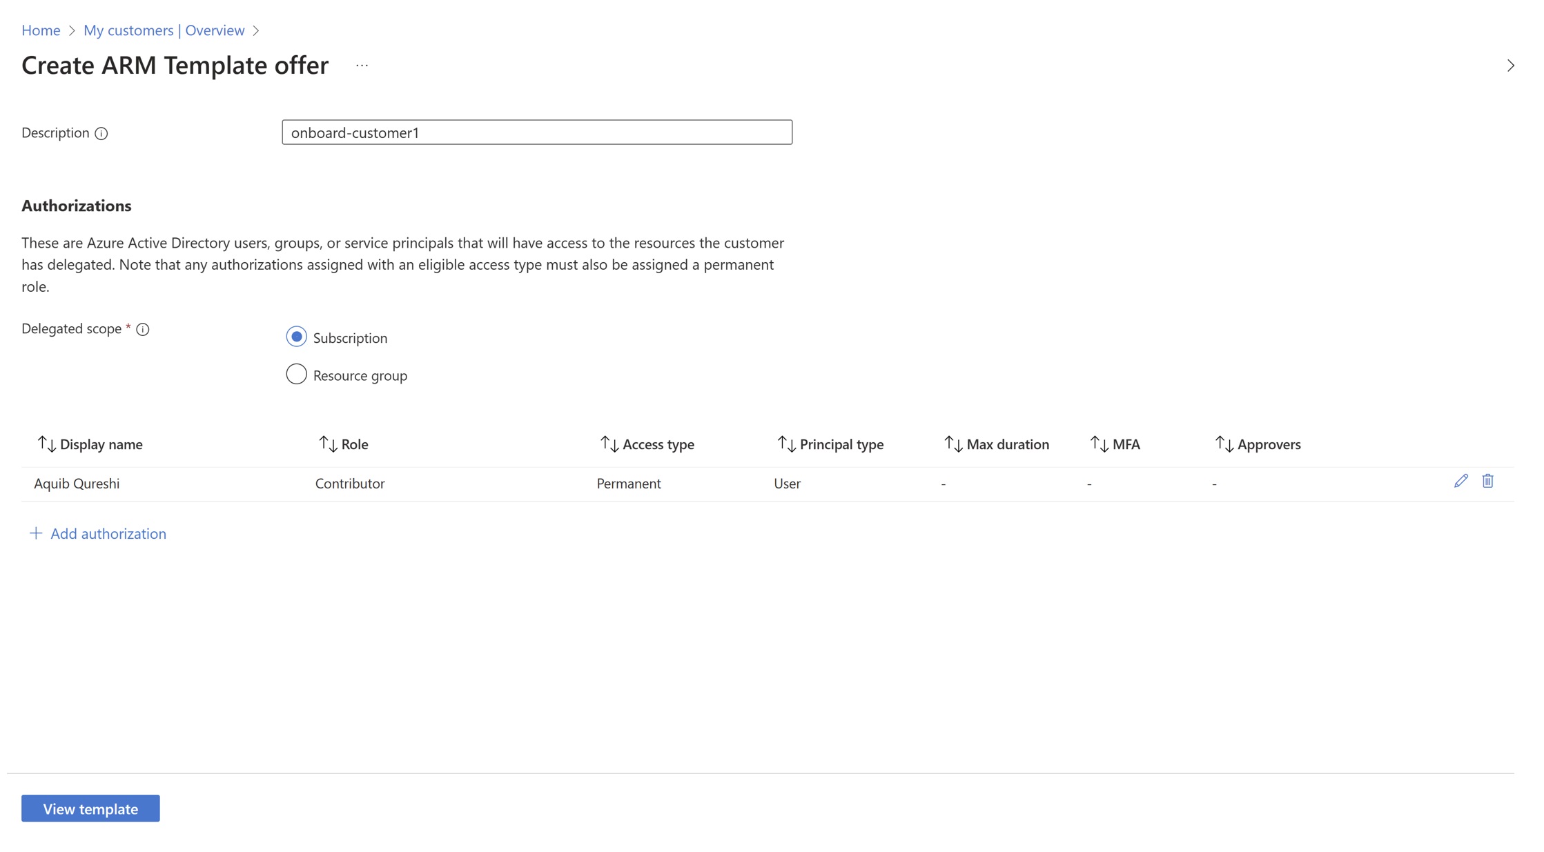Click the View template button

point(90,808)
